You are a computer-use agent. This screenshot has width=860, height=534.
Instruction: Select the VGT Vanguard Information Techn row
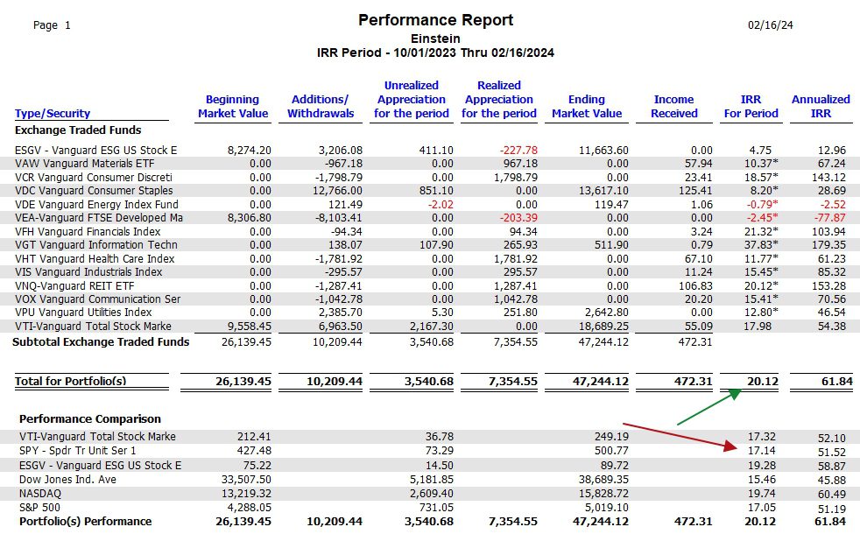[430, 244]
